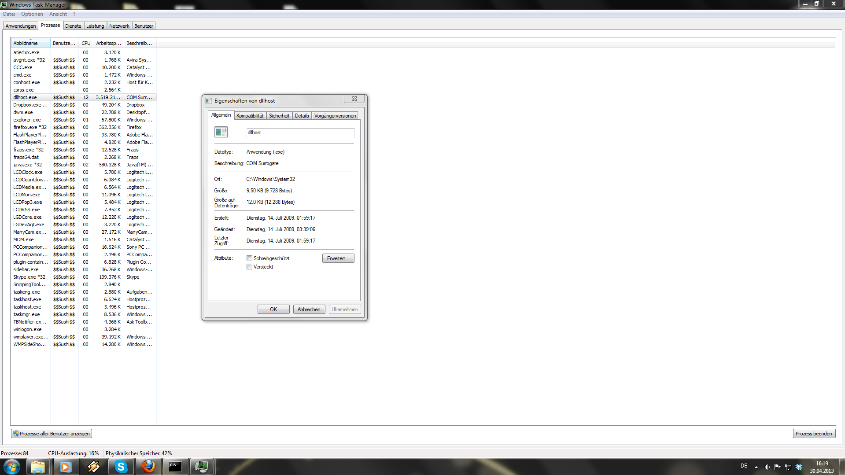Open Windows Explorer from taskbar
The width and height of the screenshot is (845, 475).
coord(38,467)
